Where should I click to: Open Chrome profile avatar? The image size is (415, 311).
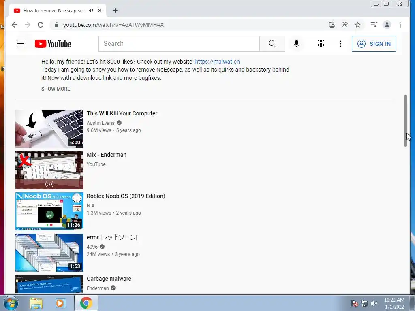[387, 25]
